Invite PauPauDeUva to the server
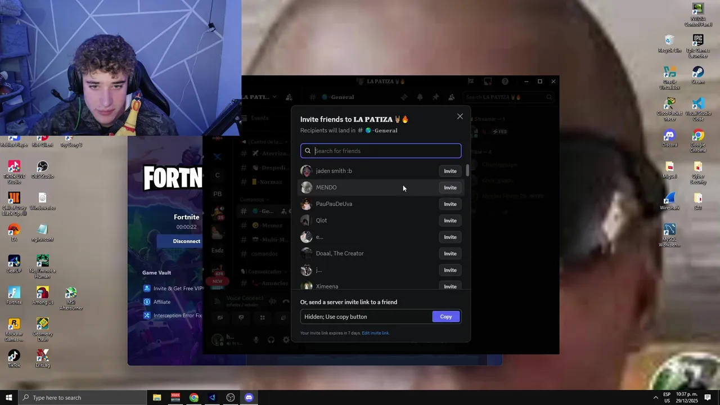 [x=450, y=204]
